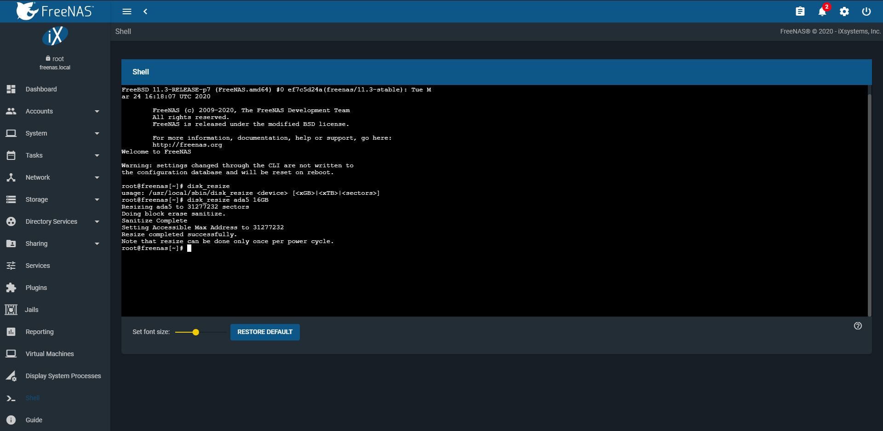Click the Shell card header
Image resolution: width=883 pixels, height=431 pixels.
click(497, 72)
